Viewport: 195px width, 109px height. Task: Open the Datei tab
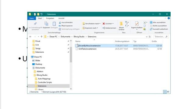click(32, 18)
